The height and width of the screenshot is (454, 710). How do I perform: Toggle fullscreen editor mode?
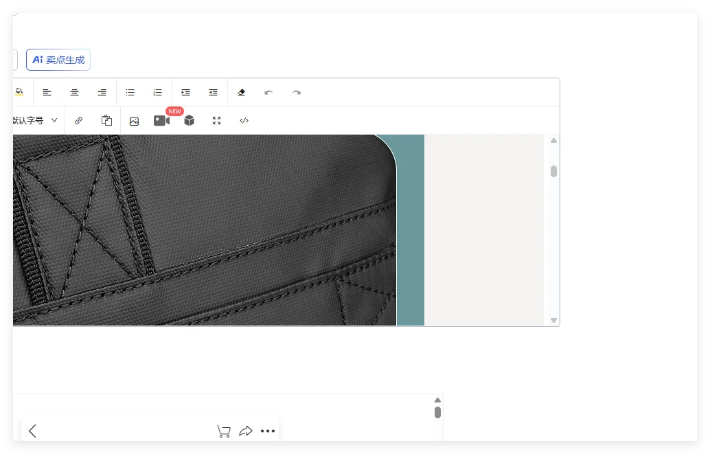(217, 120)
